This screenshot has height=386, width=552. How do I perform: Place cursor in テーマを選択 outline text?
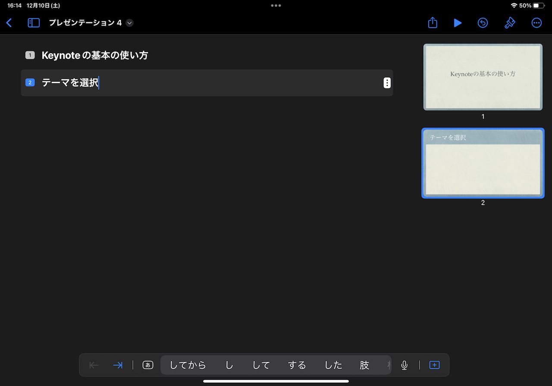click(70, 82)
